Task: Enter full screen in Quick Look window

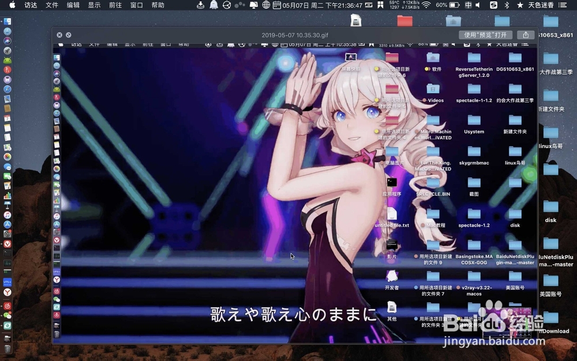Action: (69, 35)
